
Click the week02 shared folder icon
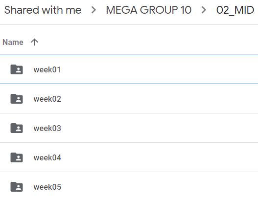(x=17, y=99)
